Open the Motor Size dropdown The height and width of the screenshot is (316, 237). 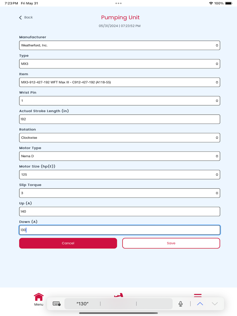pos(119,174)
